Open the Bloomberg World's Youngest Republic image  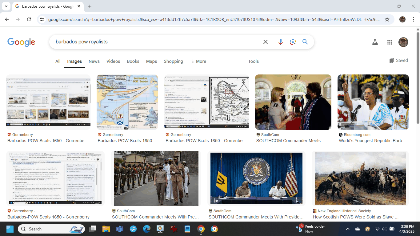click(373, 102)
